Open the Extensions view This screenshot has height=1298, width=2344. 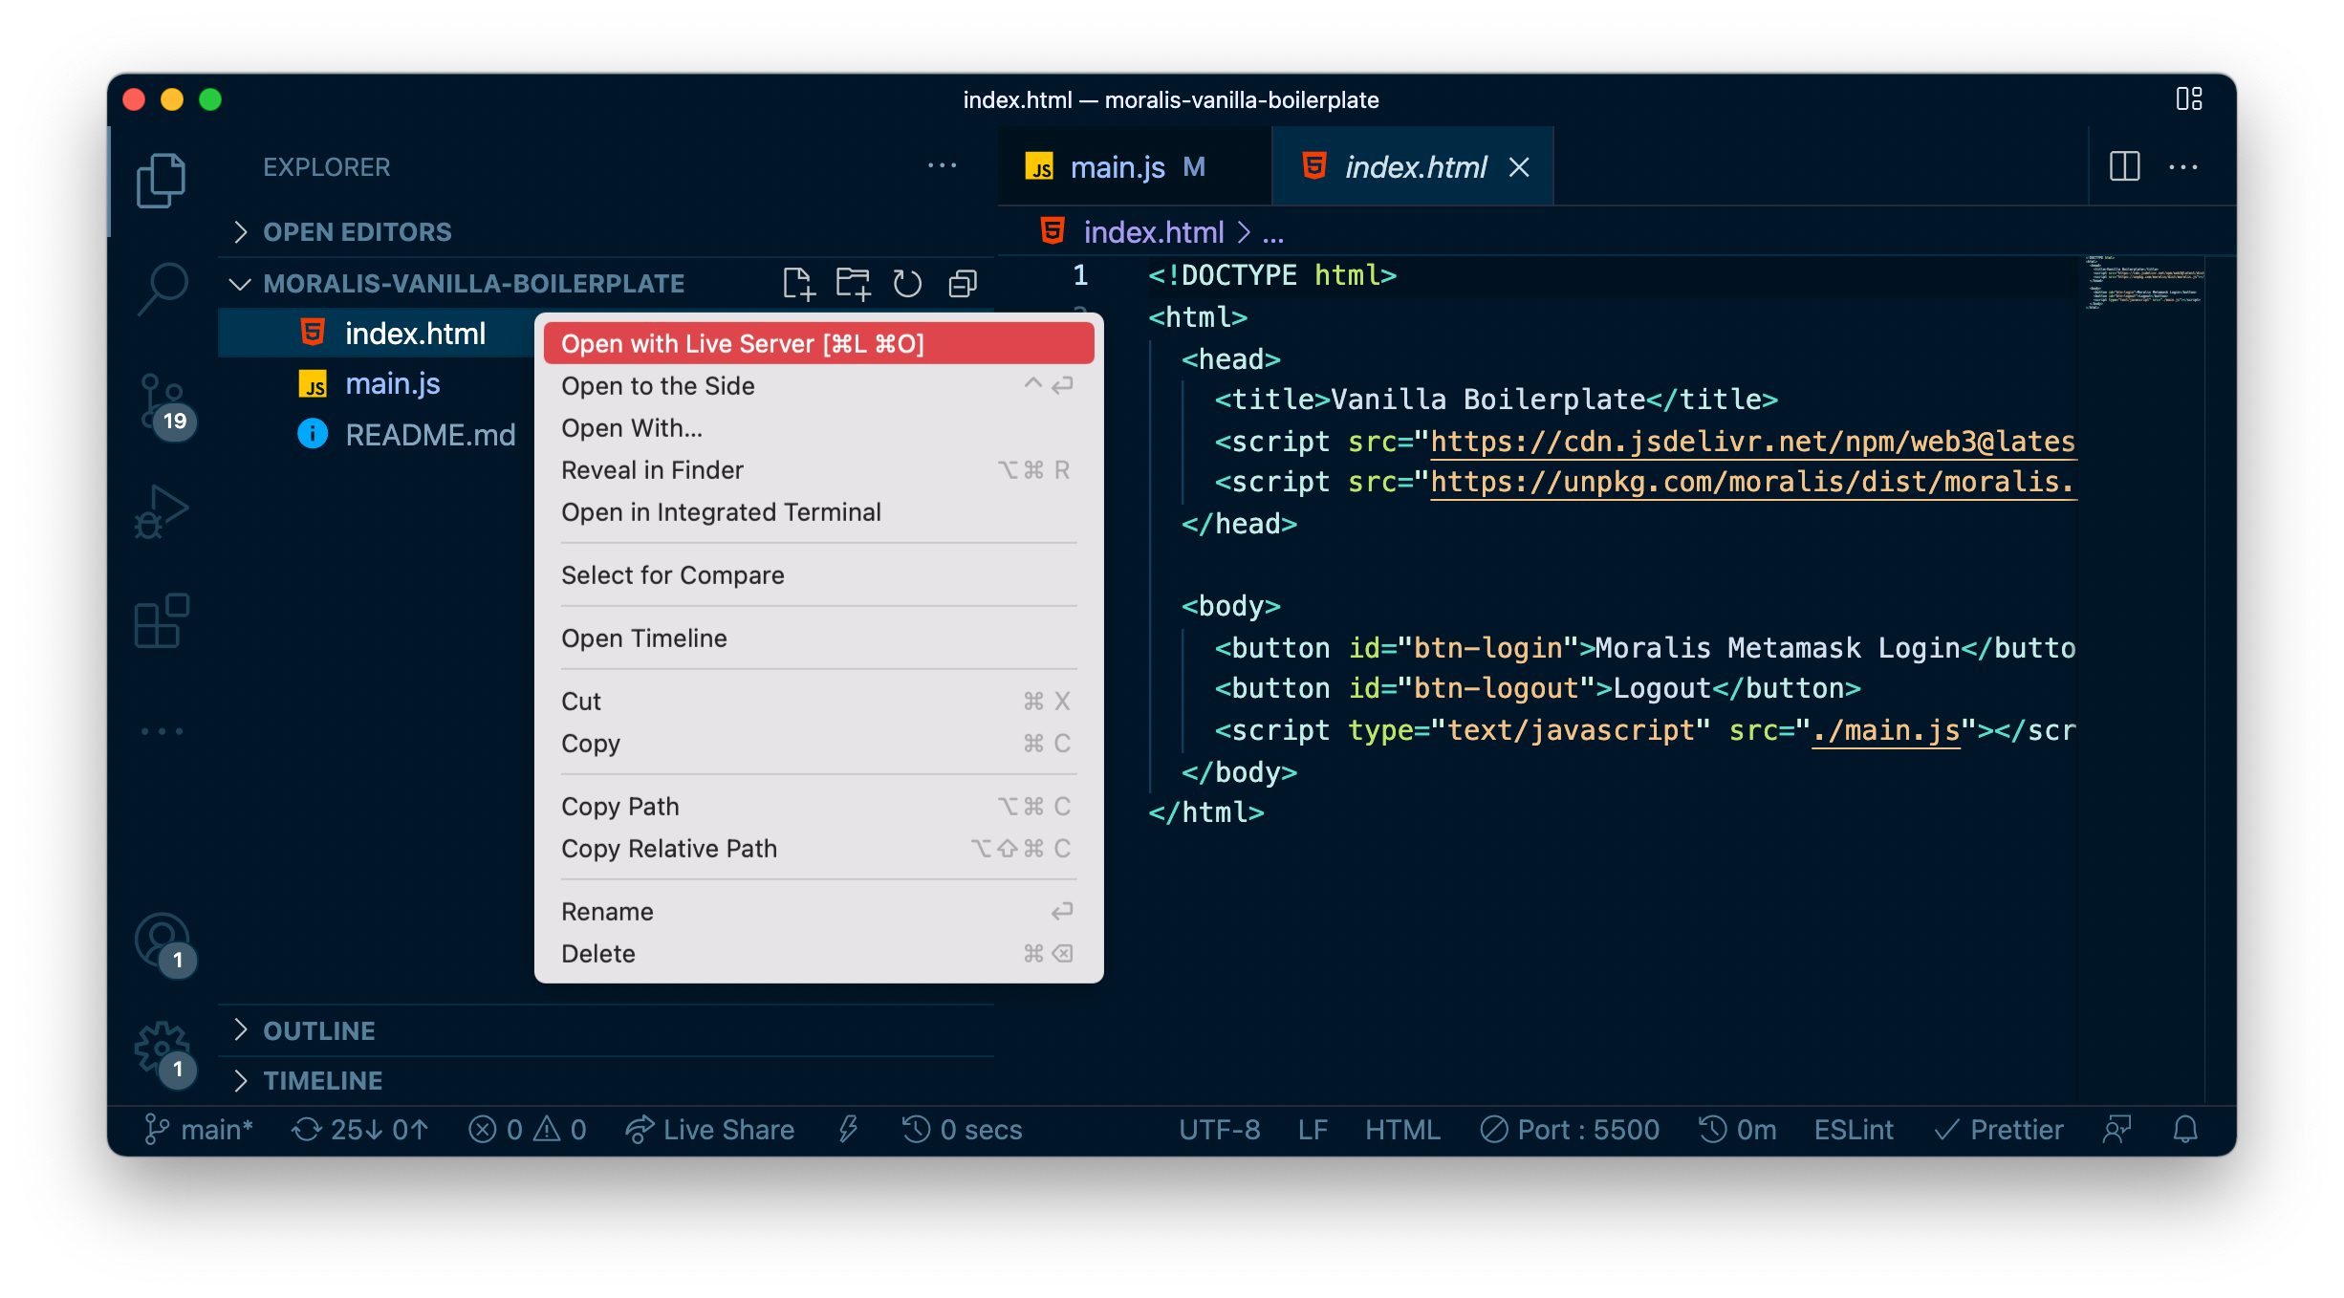(161, 621)
